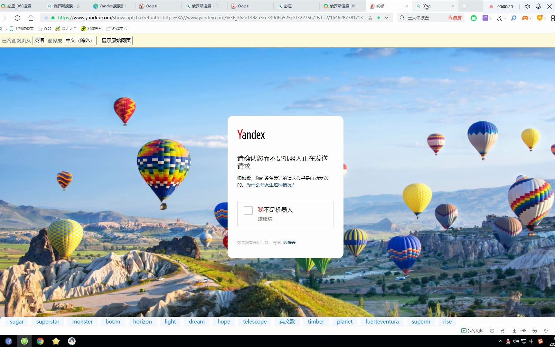Click the Yandex URL in the address bar
Viewport: 555px width, 347px height.
click(x=210, y=18)
